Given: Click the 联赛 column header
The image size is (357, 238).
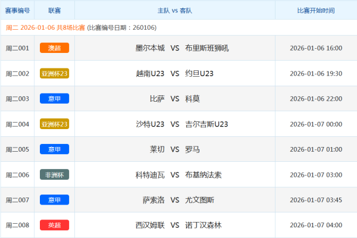Looking at the screenshot, I should [x=54, y=11].
